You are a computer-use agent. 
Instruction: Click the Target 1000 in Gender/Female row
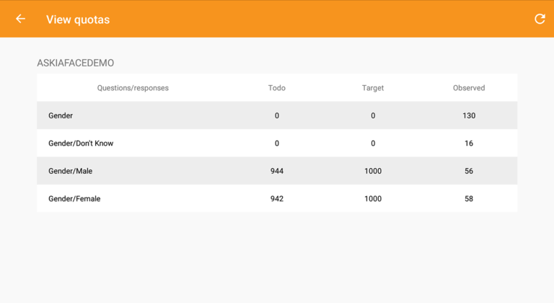373,198
